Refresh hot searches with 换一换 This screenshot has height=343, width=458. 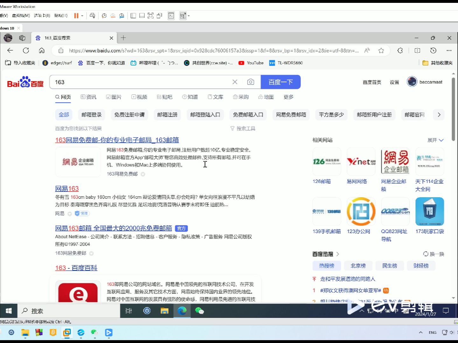(x=434, y=254)
